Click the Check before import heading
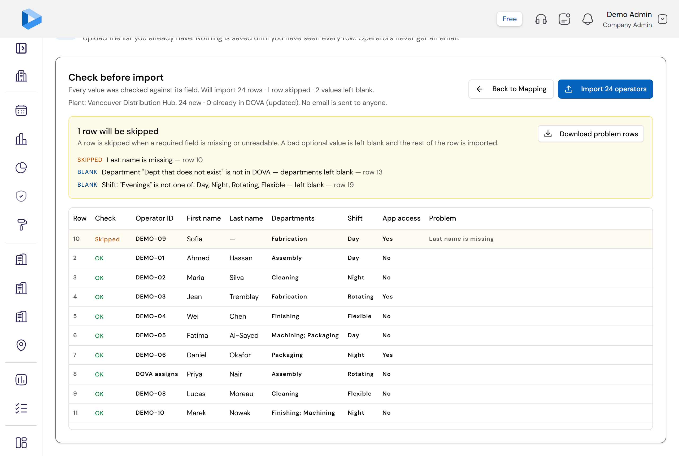The height and width of the screenshot is (456, 679). coord(116,77)
